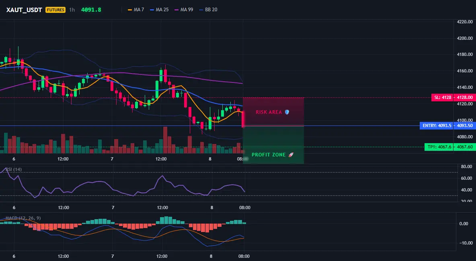Click the orange MA 7 color dash in the legend
Image resolution: width=476 pixels, height=261 pixels.
point(130,10)
